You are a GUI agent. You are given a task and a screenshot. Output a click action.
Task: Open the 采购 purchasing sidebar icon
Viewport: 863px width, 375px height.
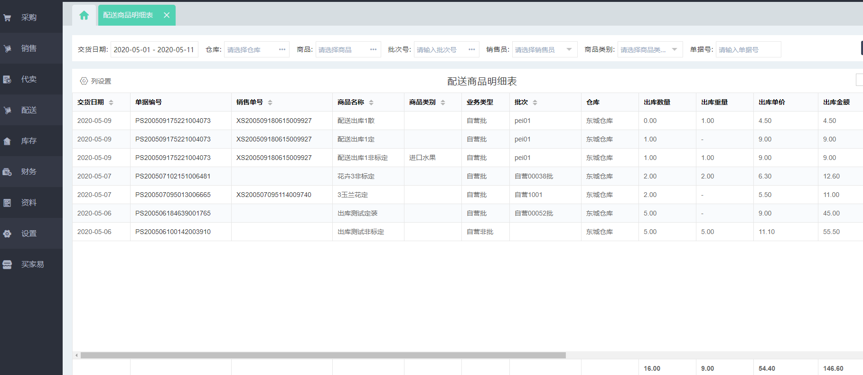coord(7,18)
